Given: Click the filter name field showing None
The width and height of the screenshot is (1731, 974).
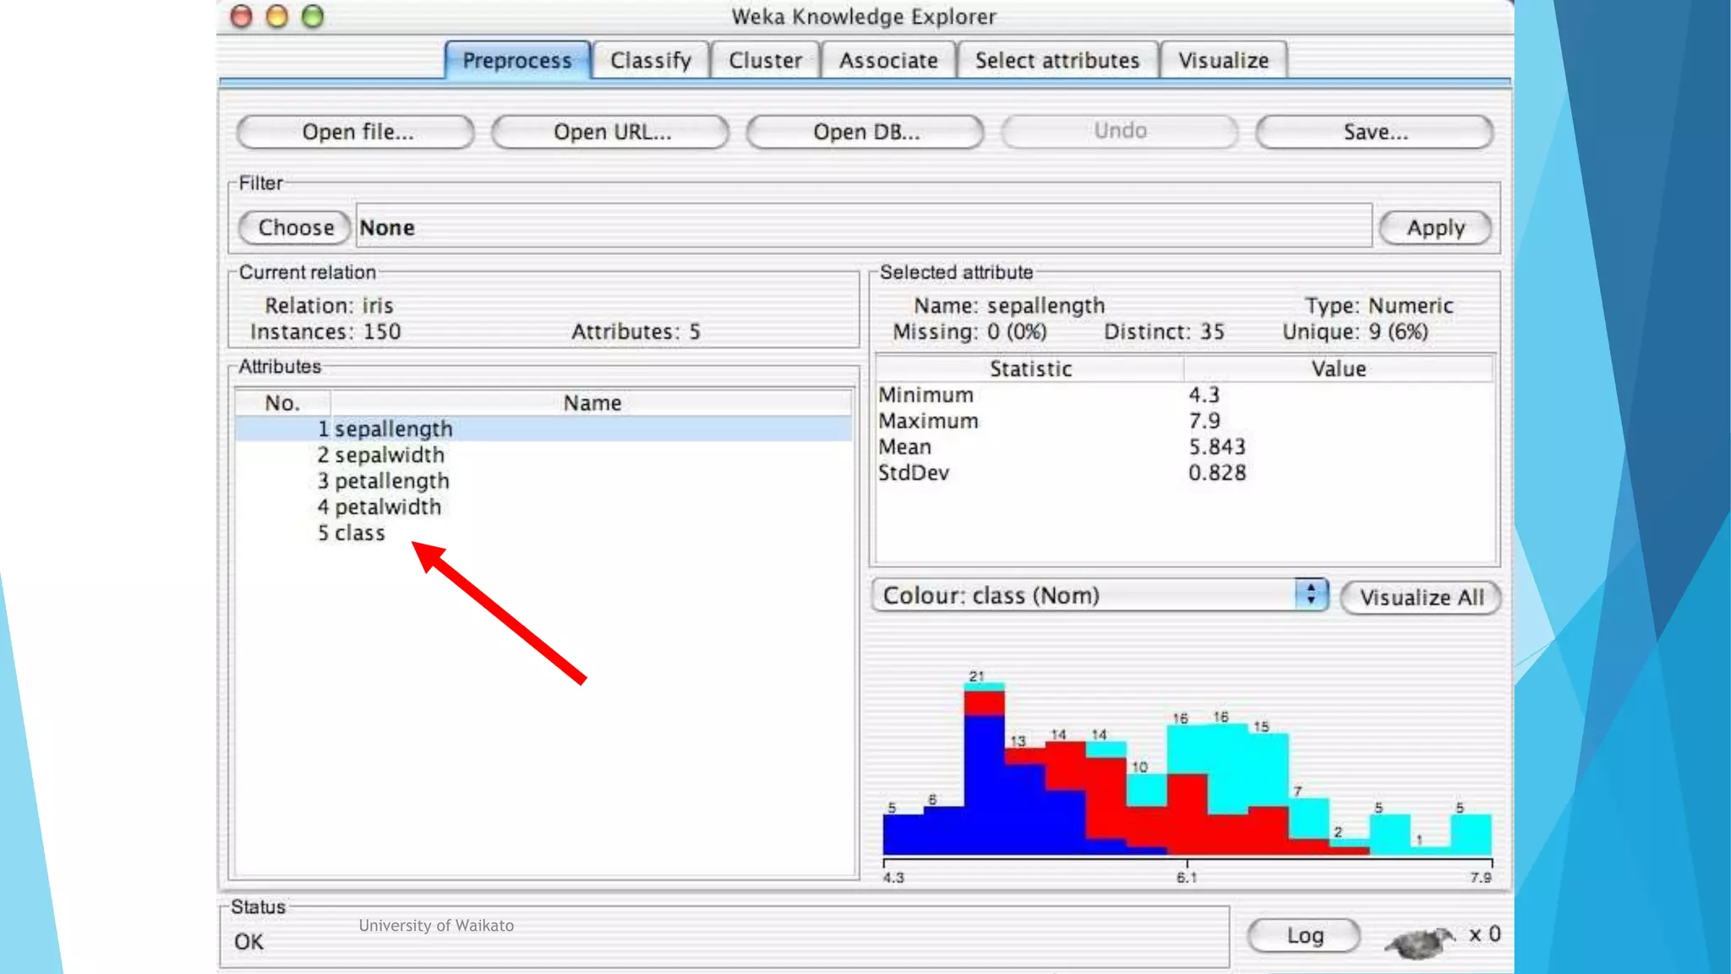Looking at the screenshot, I should pyautogui.click(x=862, y=227).
